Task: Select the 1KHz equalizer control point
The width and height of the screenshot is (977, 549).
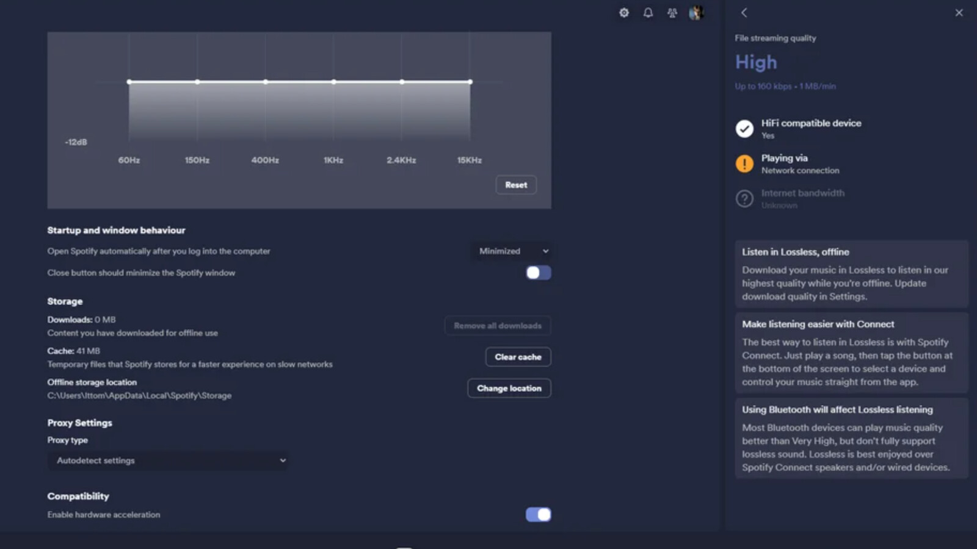Action: [x=333, y=82]
